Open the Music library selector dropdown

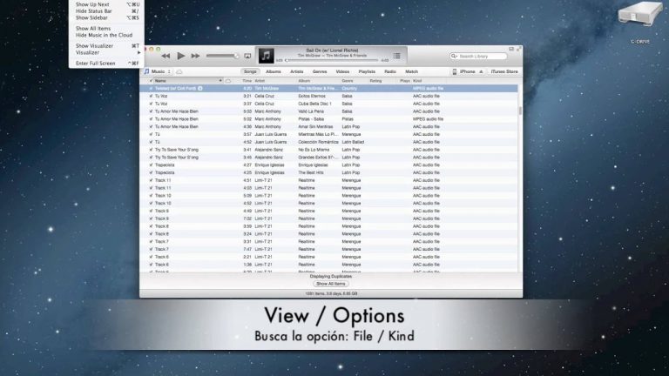158,71
